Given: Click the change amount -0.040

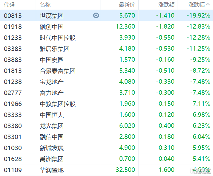Looking at the screenshot, I should click(165, 159).
